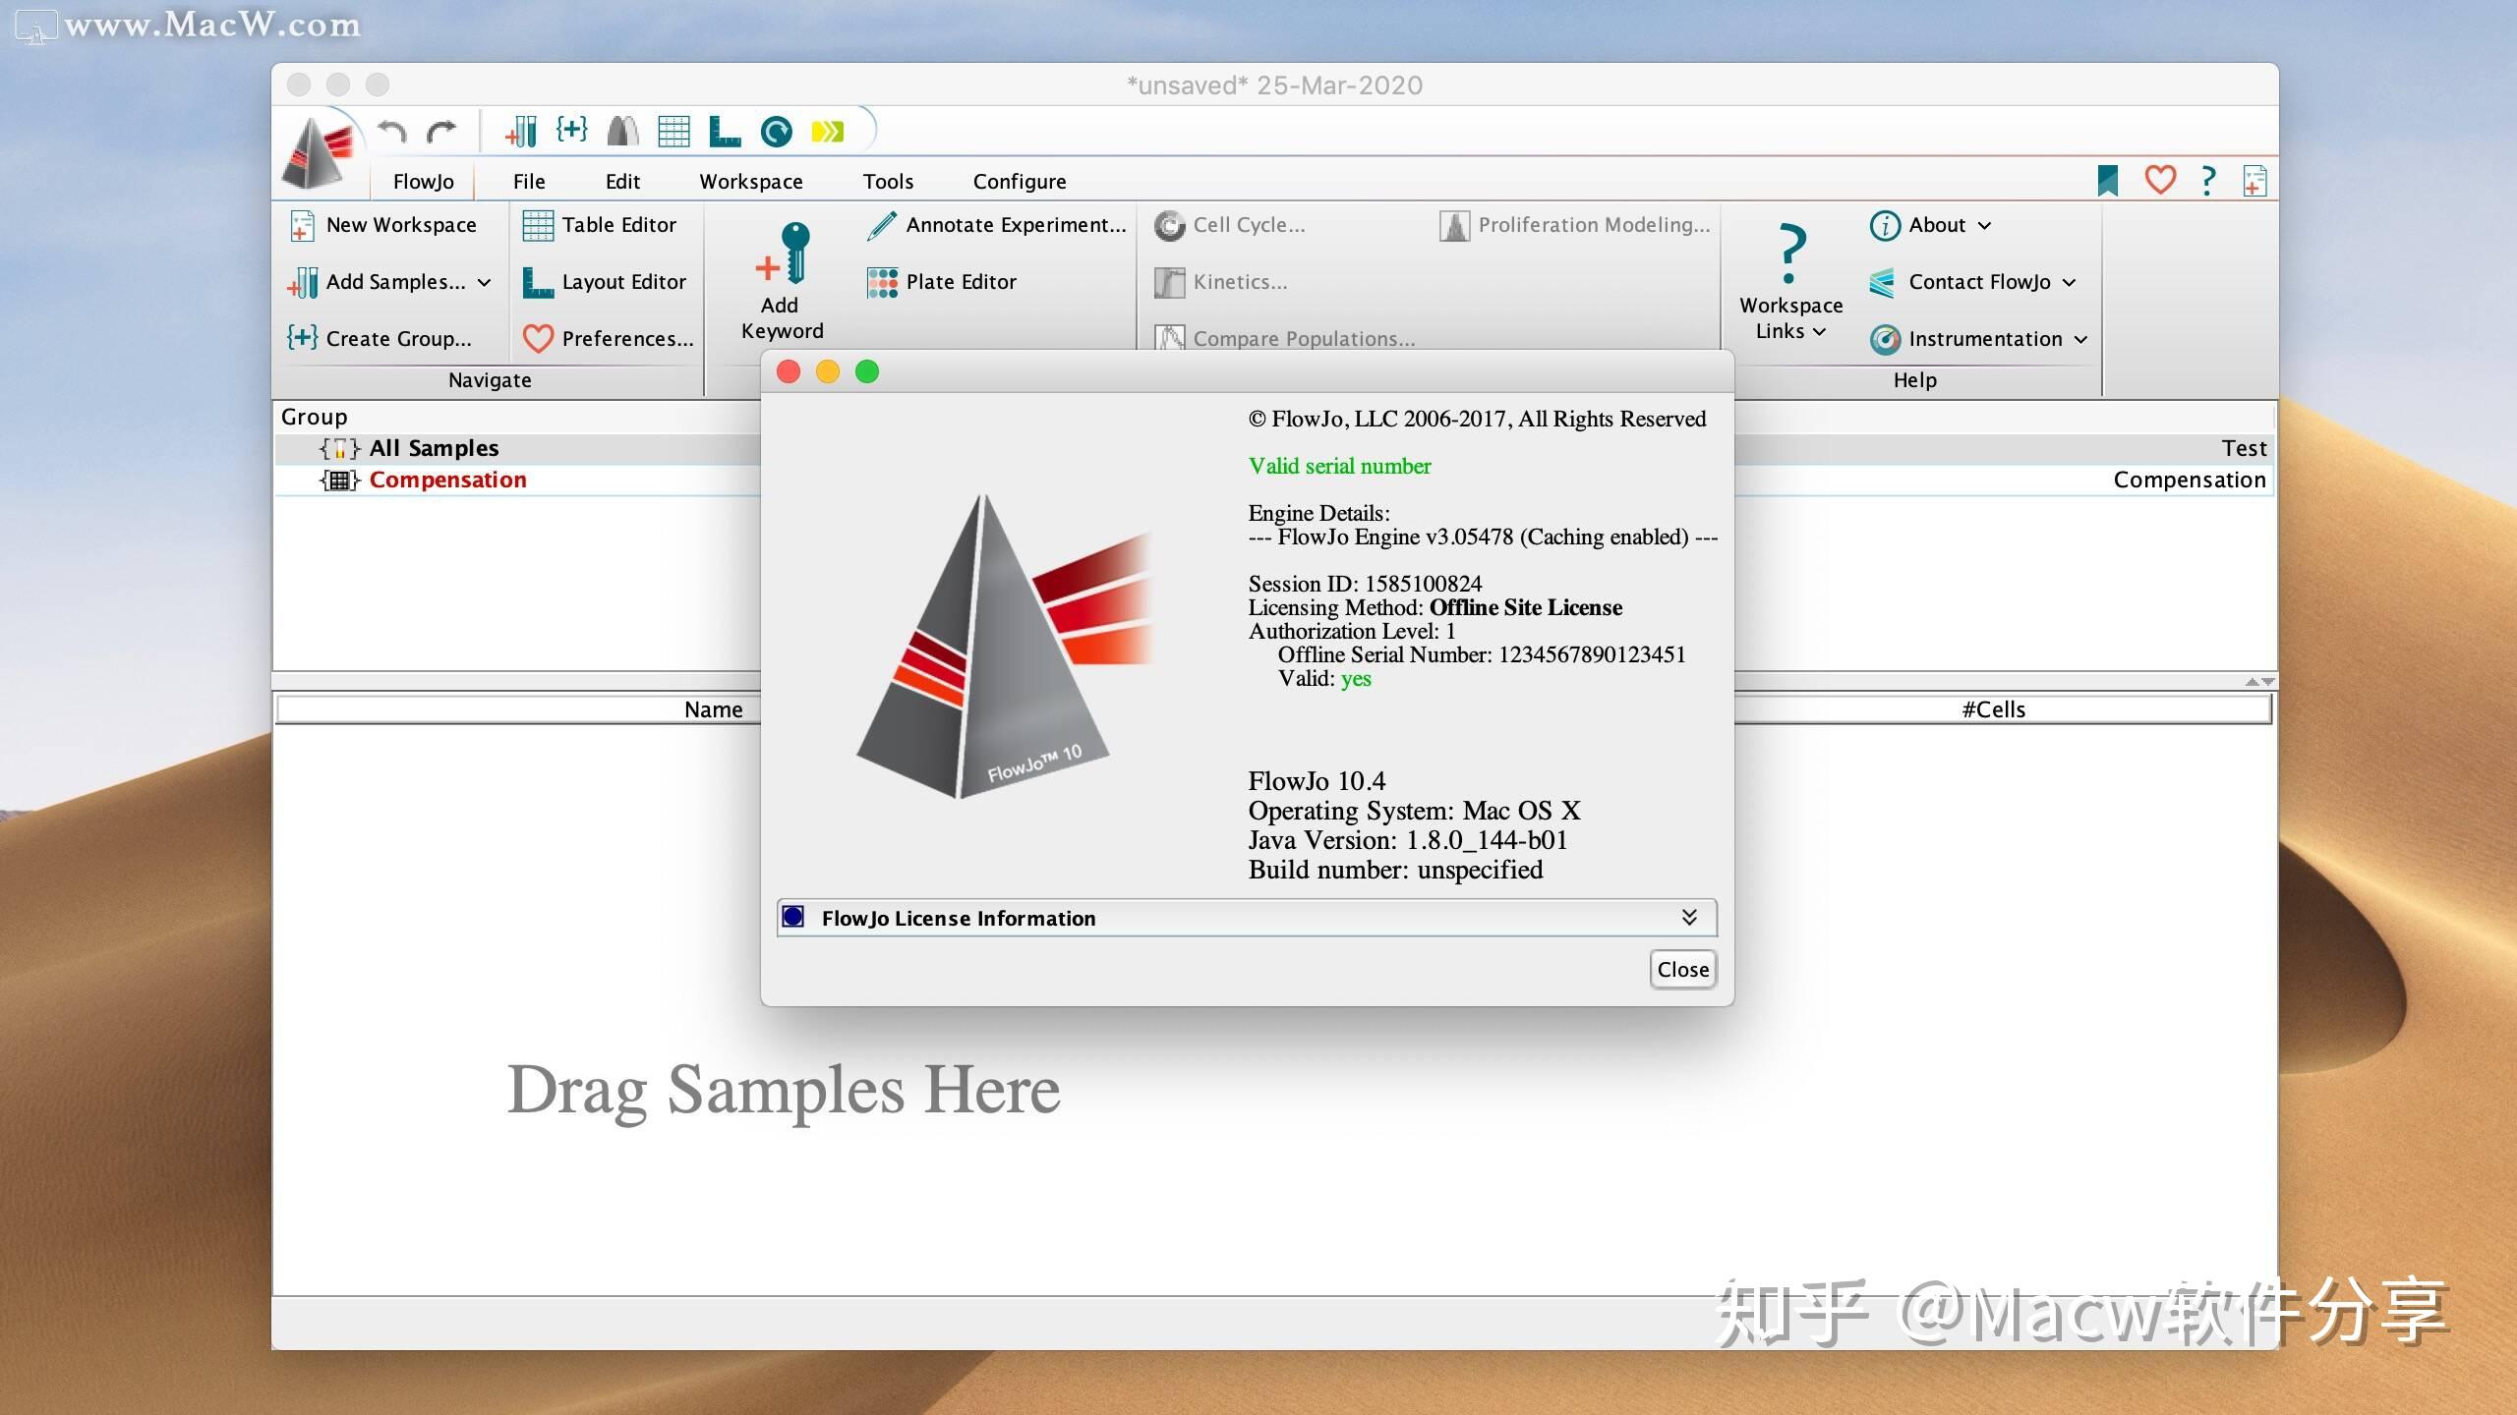Select the Compensation tree item

tap(446, 479)
